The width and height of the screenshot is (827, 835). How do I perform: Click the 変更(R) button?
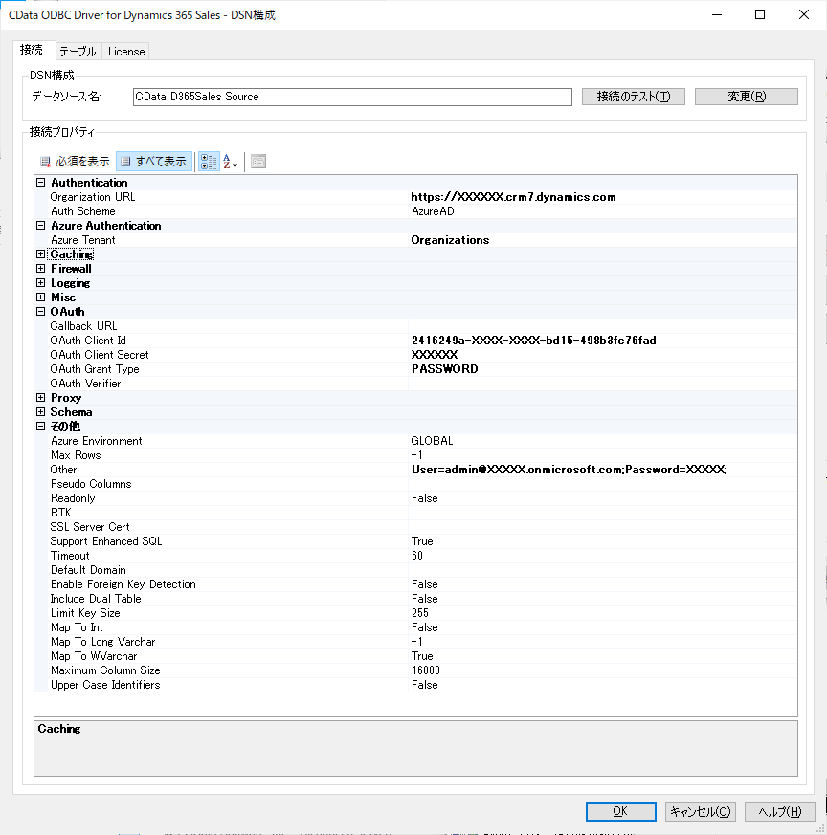(x=746, y=97)
